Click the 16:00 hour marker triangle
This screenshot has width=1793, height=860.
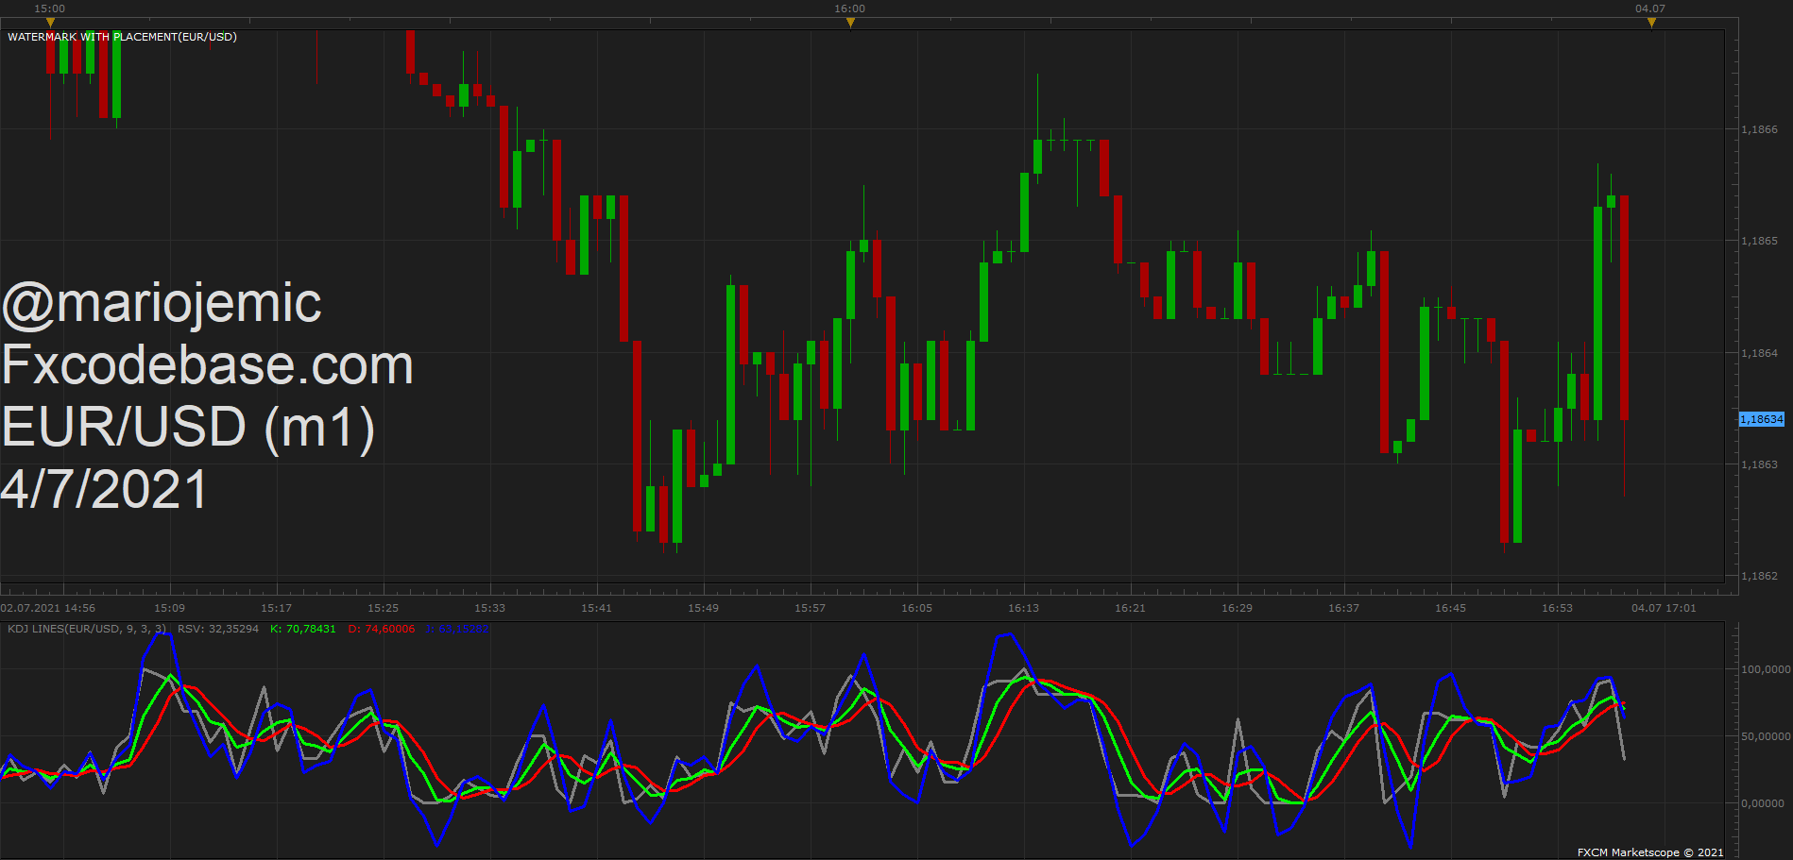[850, 23]
